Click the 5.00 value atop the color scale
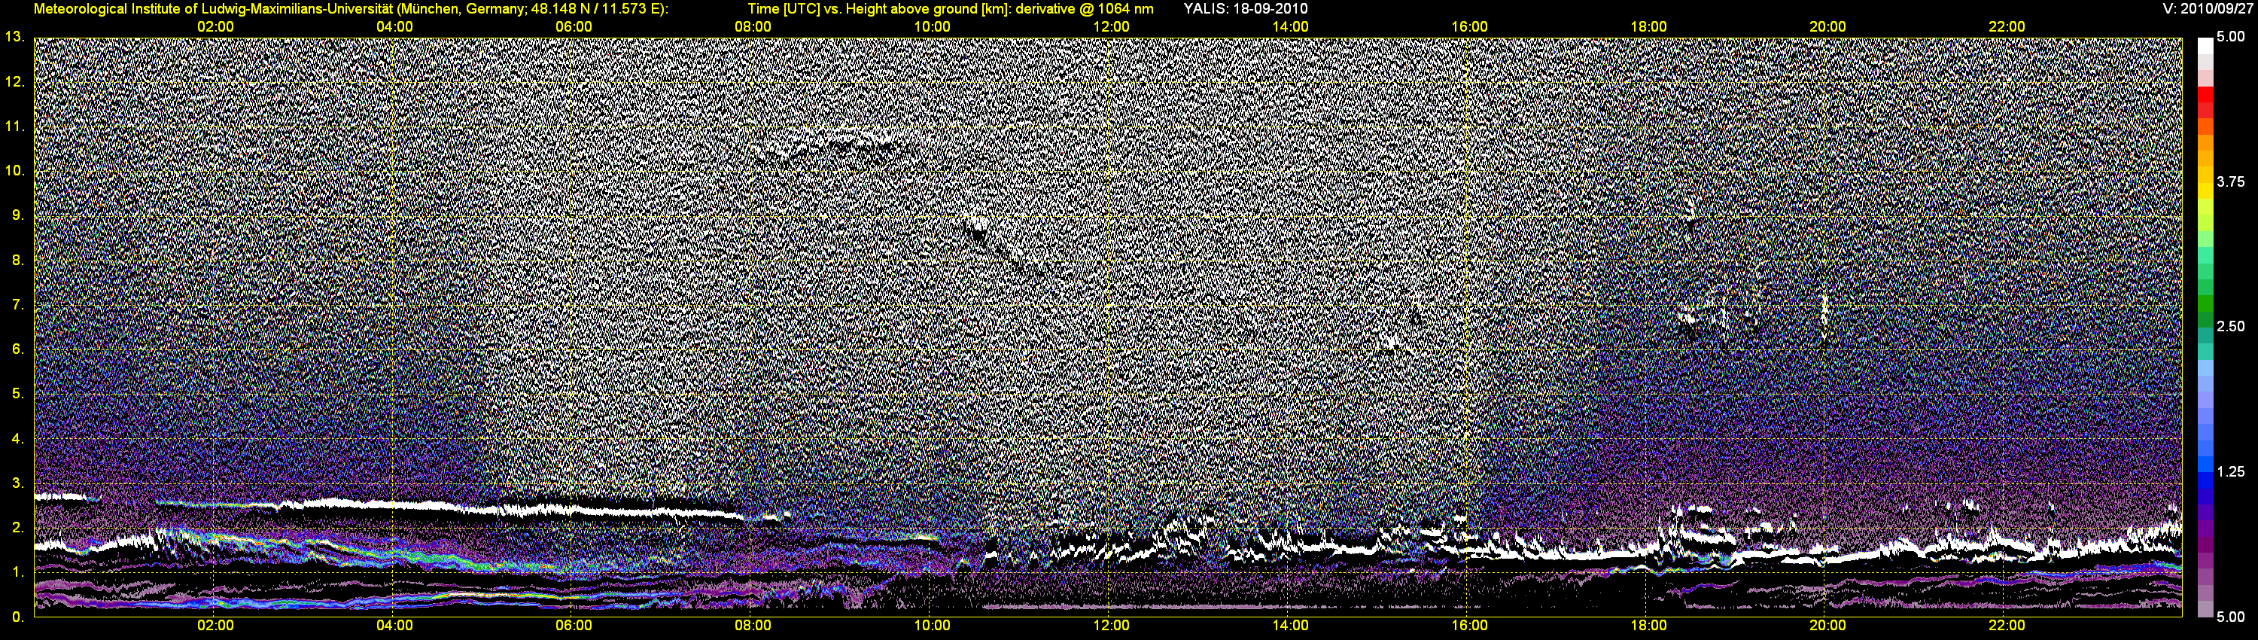 2231,37
